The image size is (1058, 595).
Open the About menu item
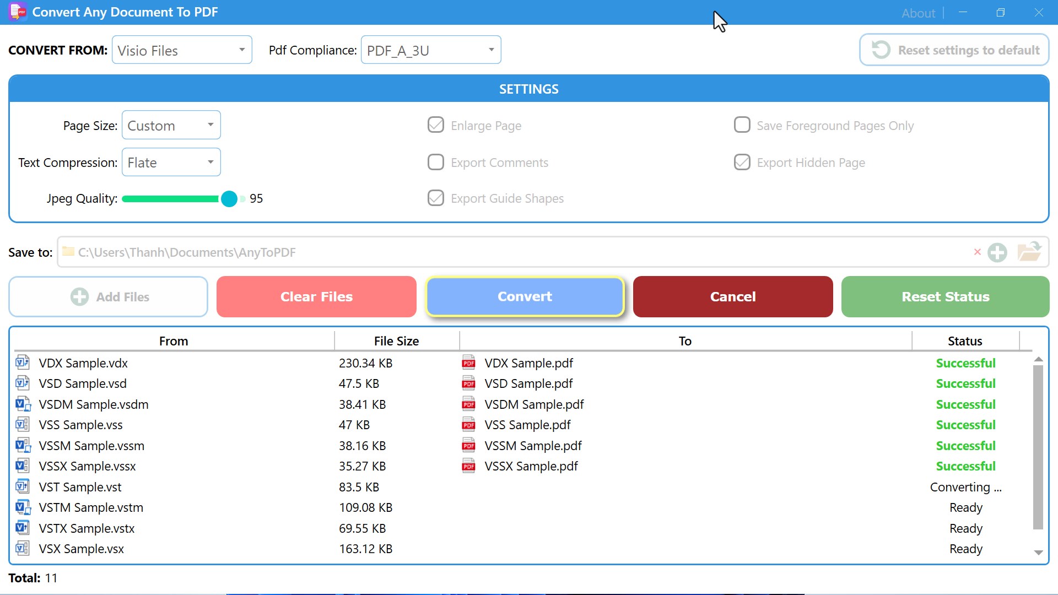tap(918, 13)
